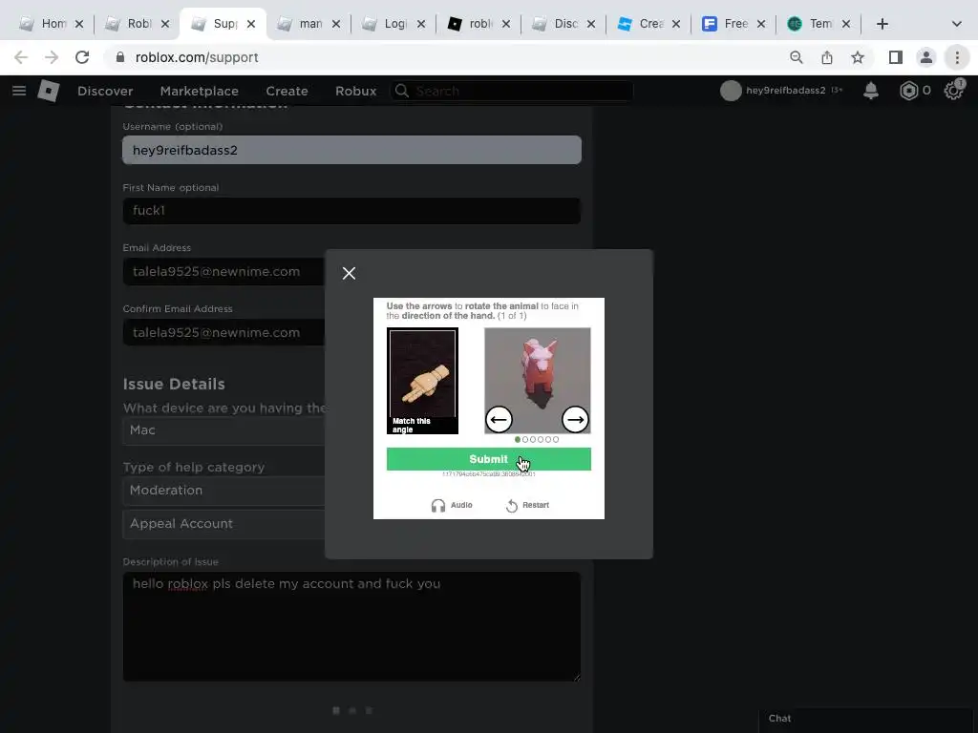Image resolution: width=978 pixels, height=733 pixels.
Task: Click the Confirm Email Address field
Action: click(x=223, y=333)
